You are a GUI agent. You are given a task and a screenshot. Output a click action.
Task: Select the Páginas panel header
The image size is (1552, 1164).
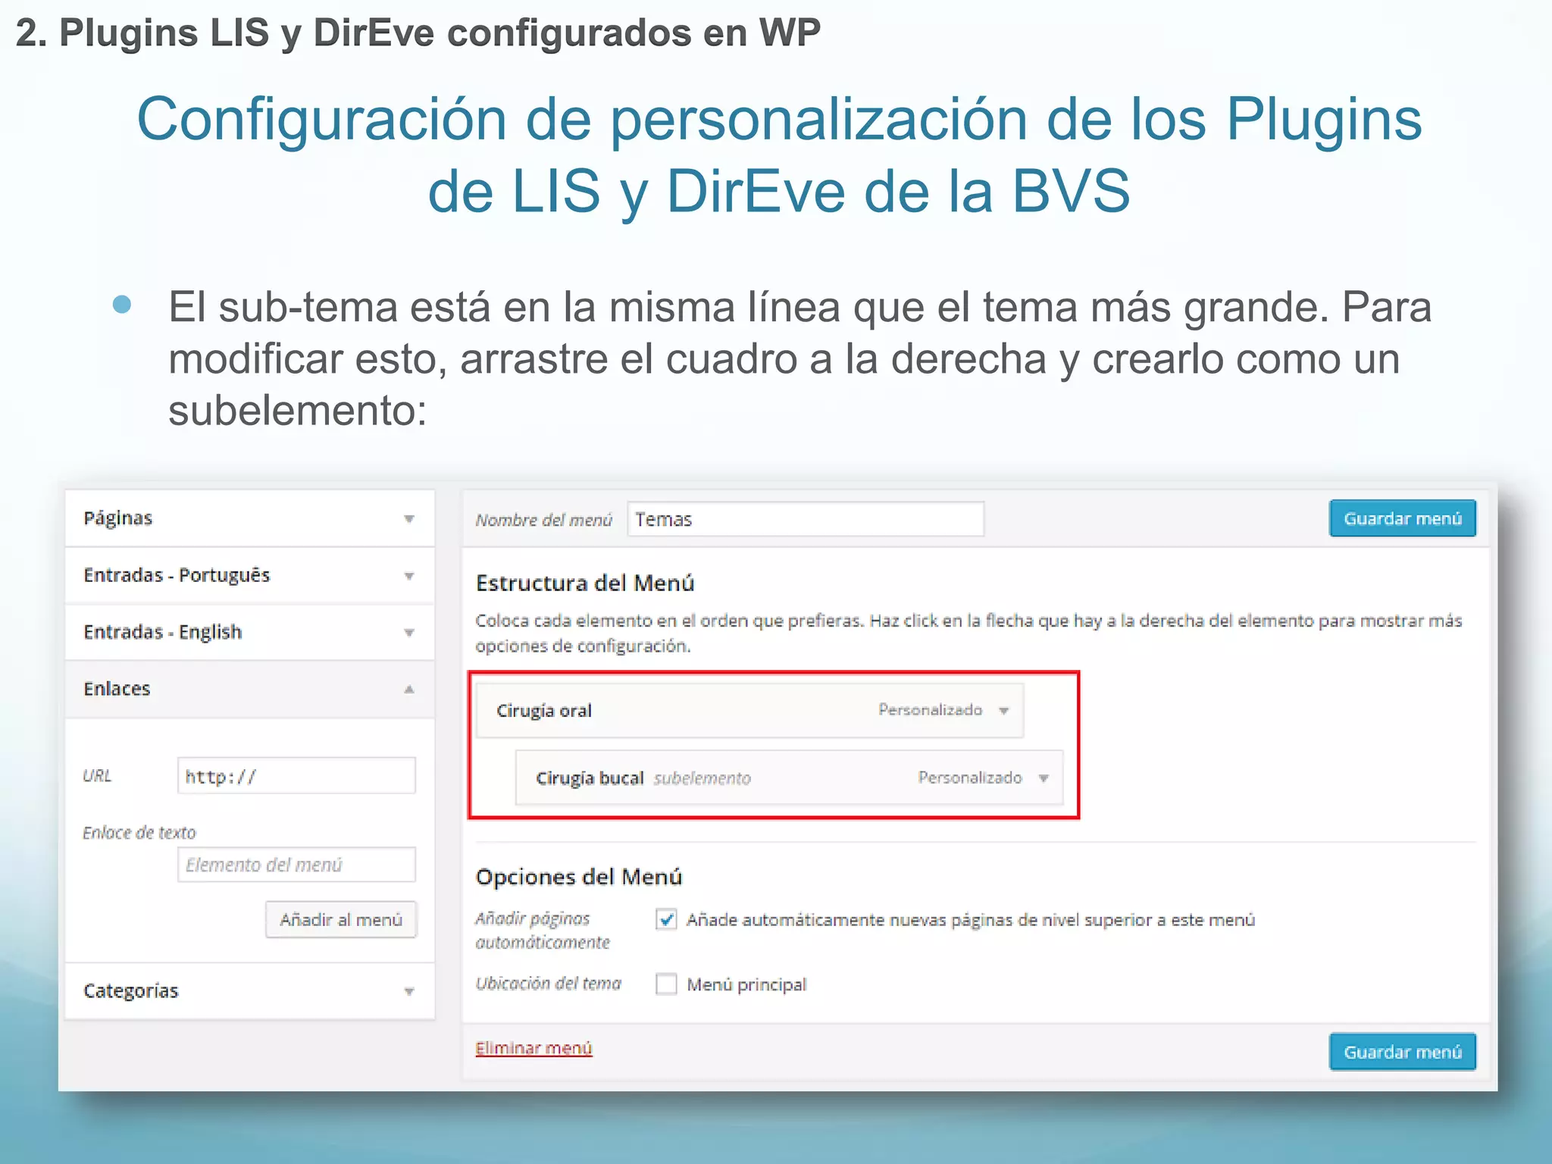pos(250,518)
